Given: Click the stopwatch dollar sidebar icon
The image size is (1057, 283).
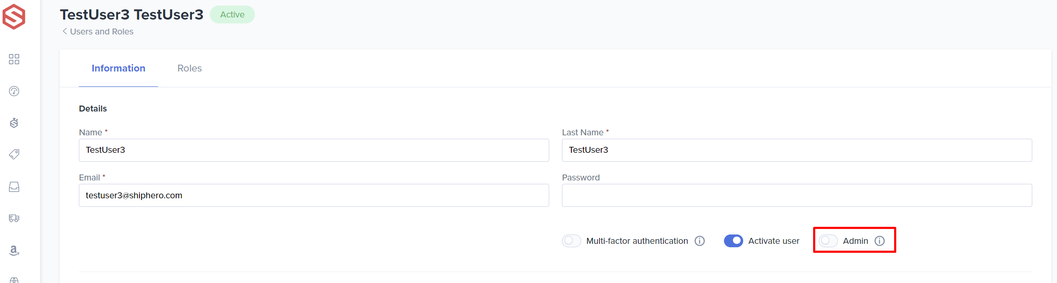Looking at the screenshot, I should (14, 123).
